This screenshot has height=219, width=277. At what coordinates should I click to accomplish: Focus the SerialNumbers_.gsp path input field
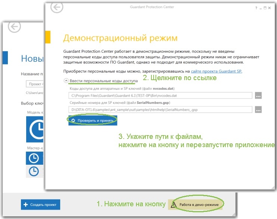tap(161, 110)
